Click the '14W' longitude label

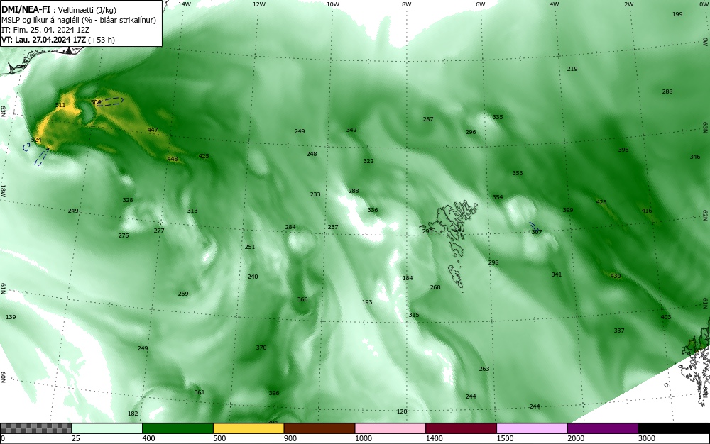185,4
